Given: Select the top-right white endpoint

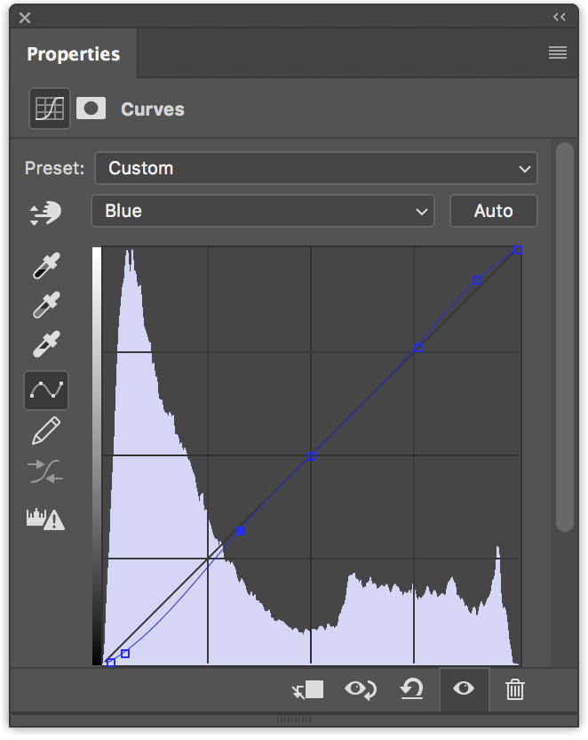Looking at the screenshot, I should click(518, 250).
